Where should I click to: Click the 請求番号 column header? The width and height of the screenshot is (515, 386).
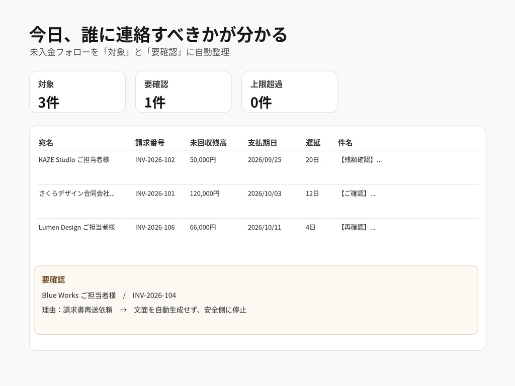coord(150,143)
